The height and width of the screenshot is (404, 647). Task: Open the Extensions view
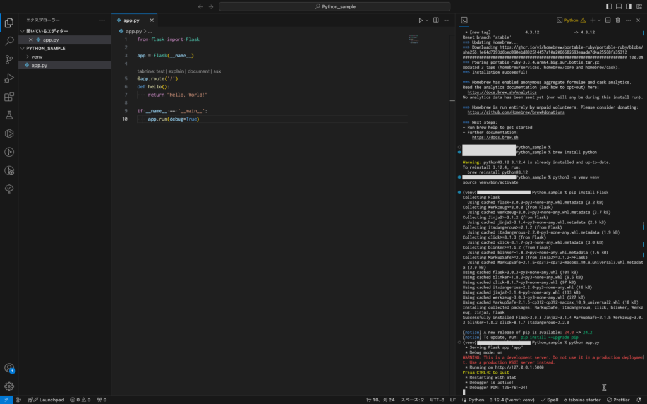coord(9,97)
